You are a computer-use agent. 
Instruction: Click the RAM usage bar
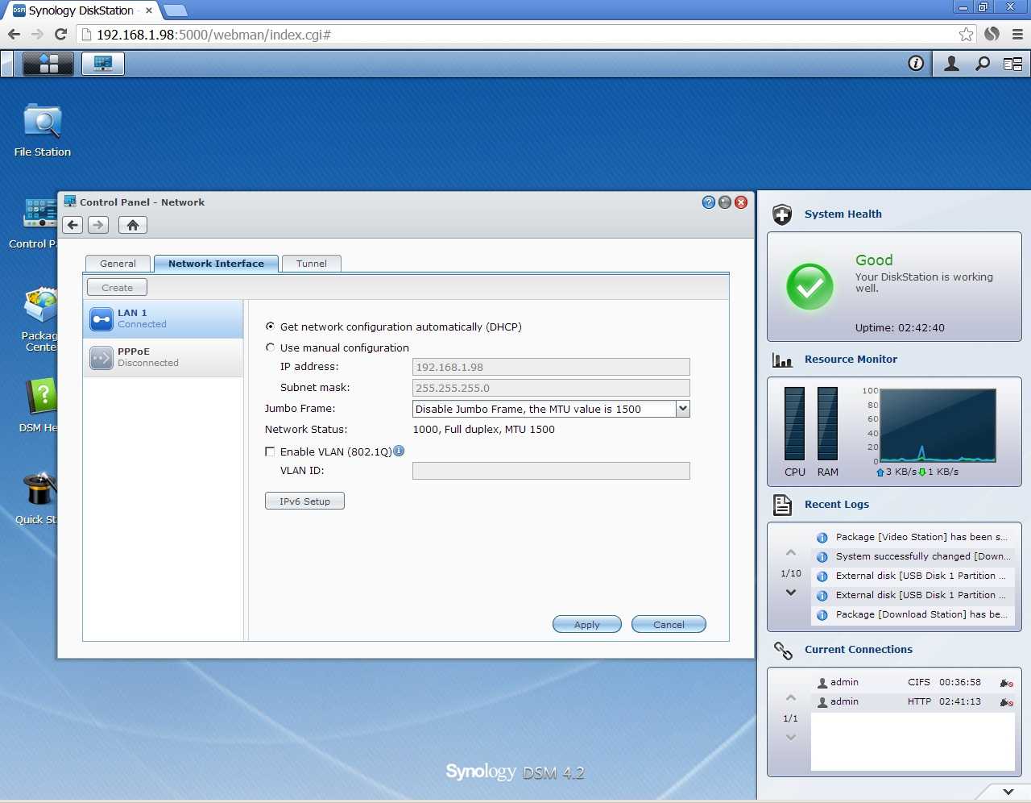827,424
